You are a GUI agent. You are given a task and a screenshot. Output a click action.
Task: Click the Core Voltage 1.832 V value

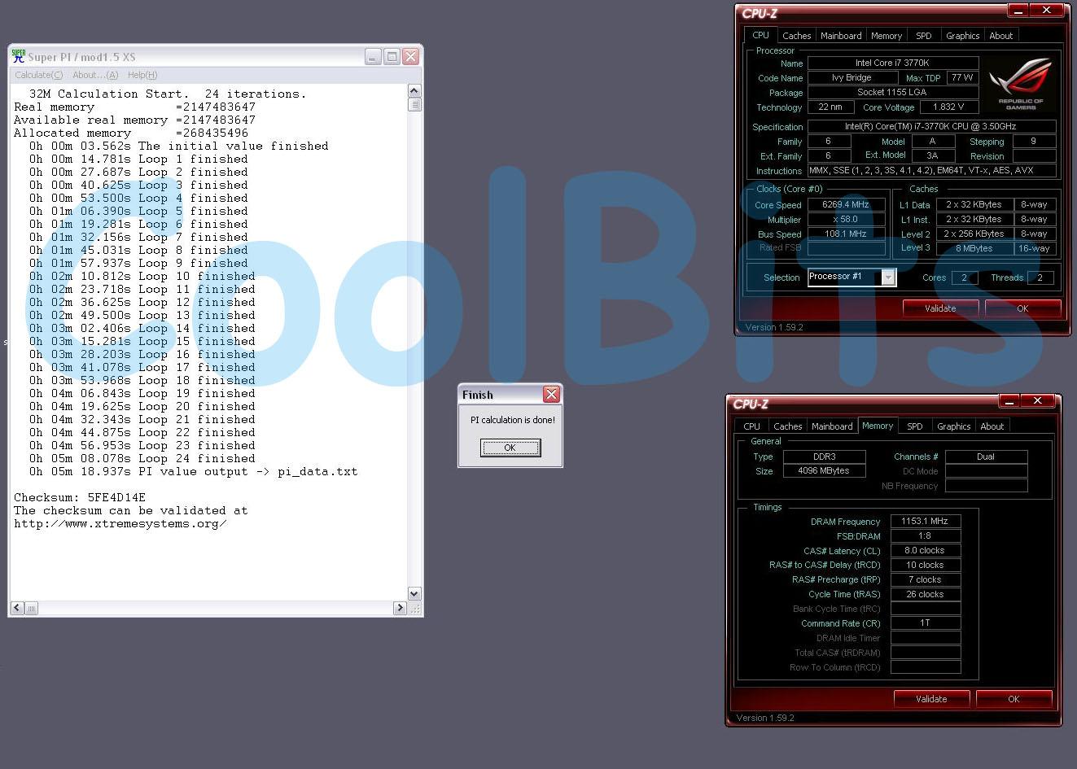pyautogui.click(x=949, y=107)
